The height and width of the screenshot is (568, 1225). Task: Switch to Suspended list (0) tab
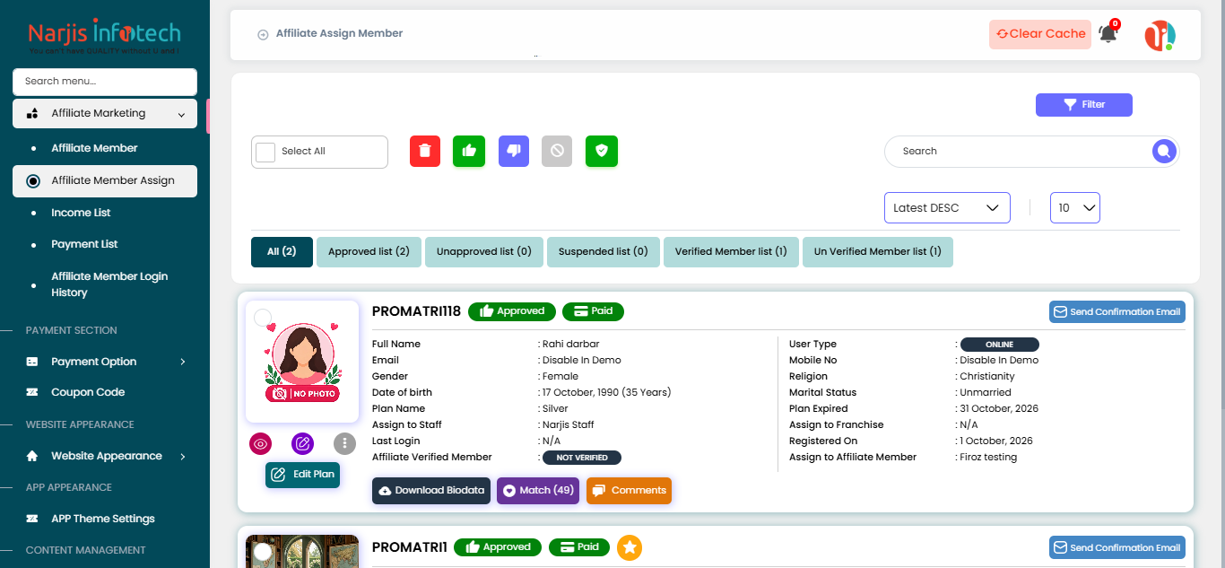(604, 252)
